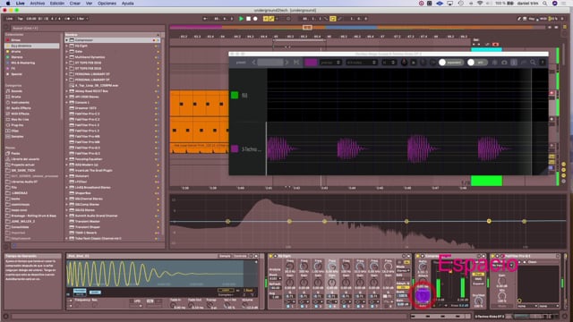
Task: Open Spotlight search in macOS menu bar
Action: [545, 4]
